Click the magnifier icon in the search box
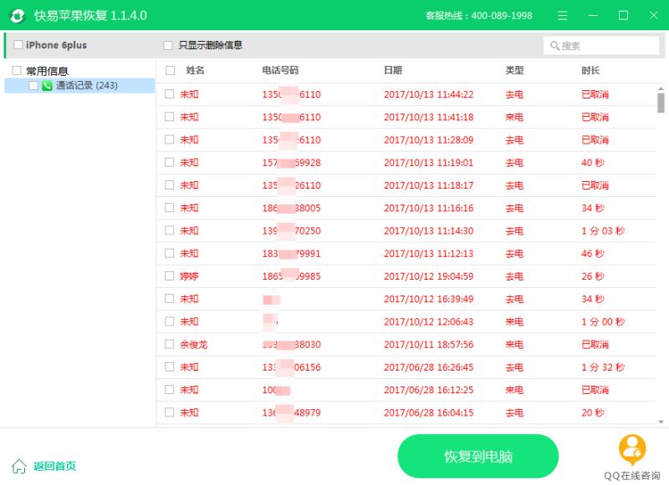The width and height of the screenshot is (669, 485). [554, 45]
